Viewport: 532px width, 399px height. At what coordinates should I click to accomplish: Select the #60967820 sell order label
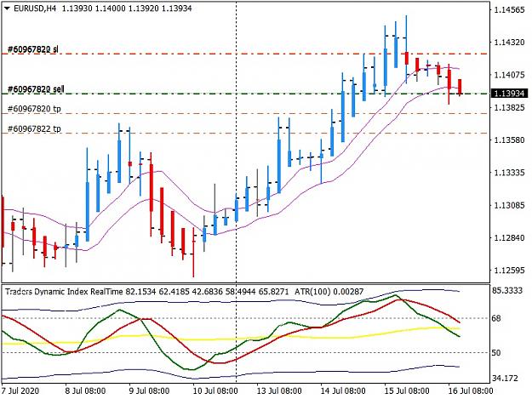pyautogui.click(x=36, y=89)
